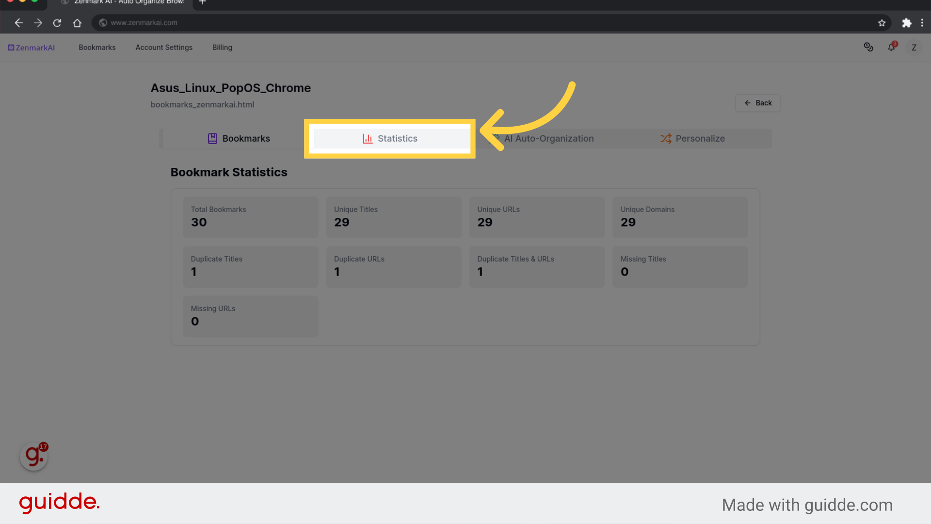Open a new browser tab
931x524 pixels.
click(202, 2)
